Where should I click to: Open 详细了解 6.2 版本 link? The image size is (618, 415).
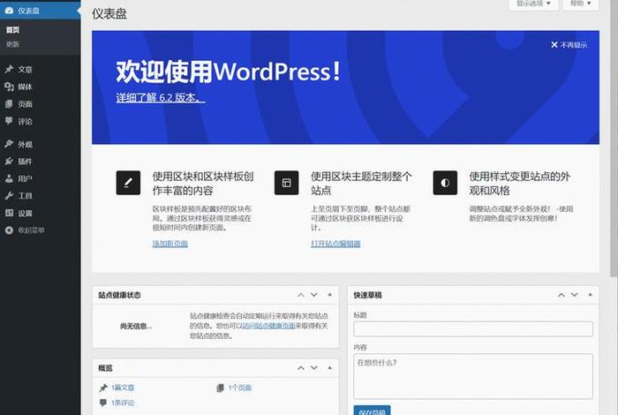161,97
